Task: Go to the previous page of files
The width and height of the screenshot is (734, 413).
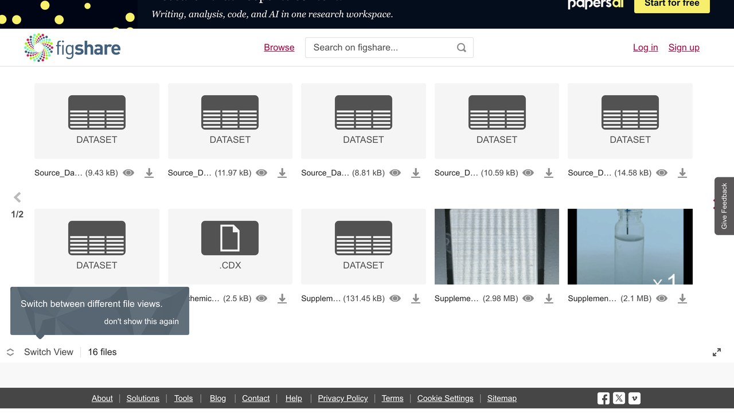Action: [17, 197]
